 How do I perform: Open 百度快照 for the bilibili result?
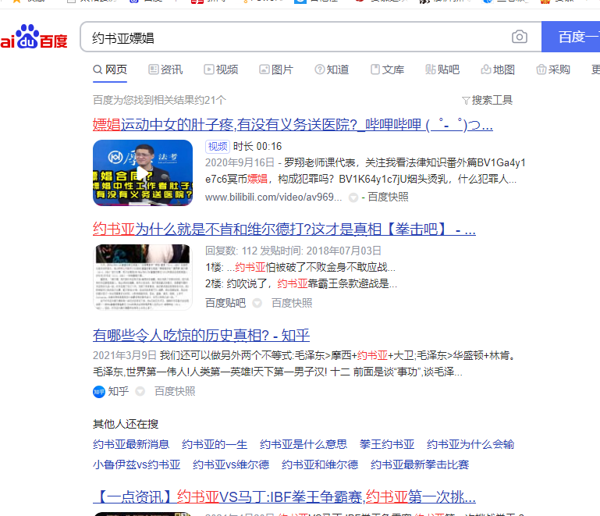point(388,198)
